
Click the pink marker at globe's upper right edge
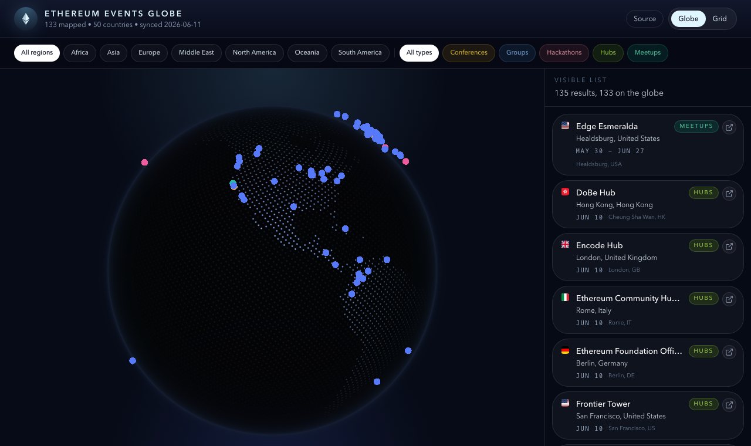click(405, 161)
